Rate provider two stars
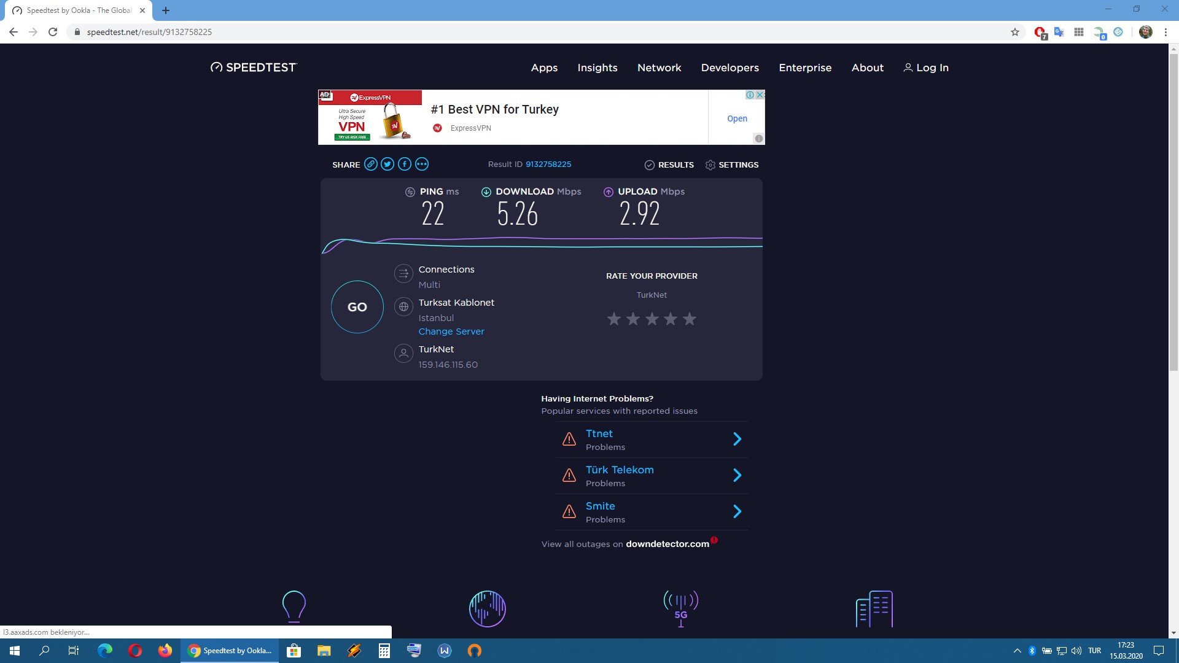 point(633,319)
